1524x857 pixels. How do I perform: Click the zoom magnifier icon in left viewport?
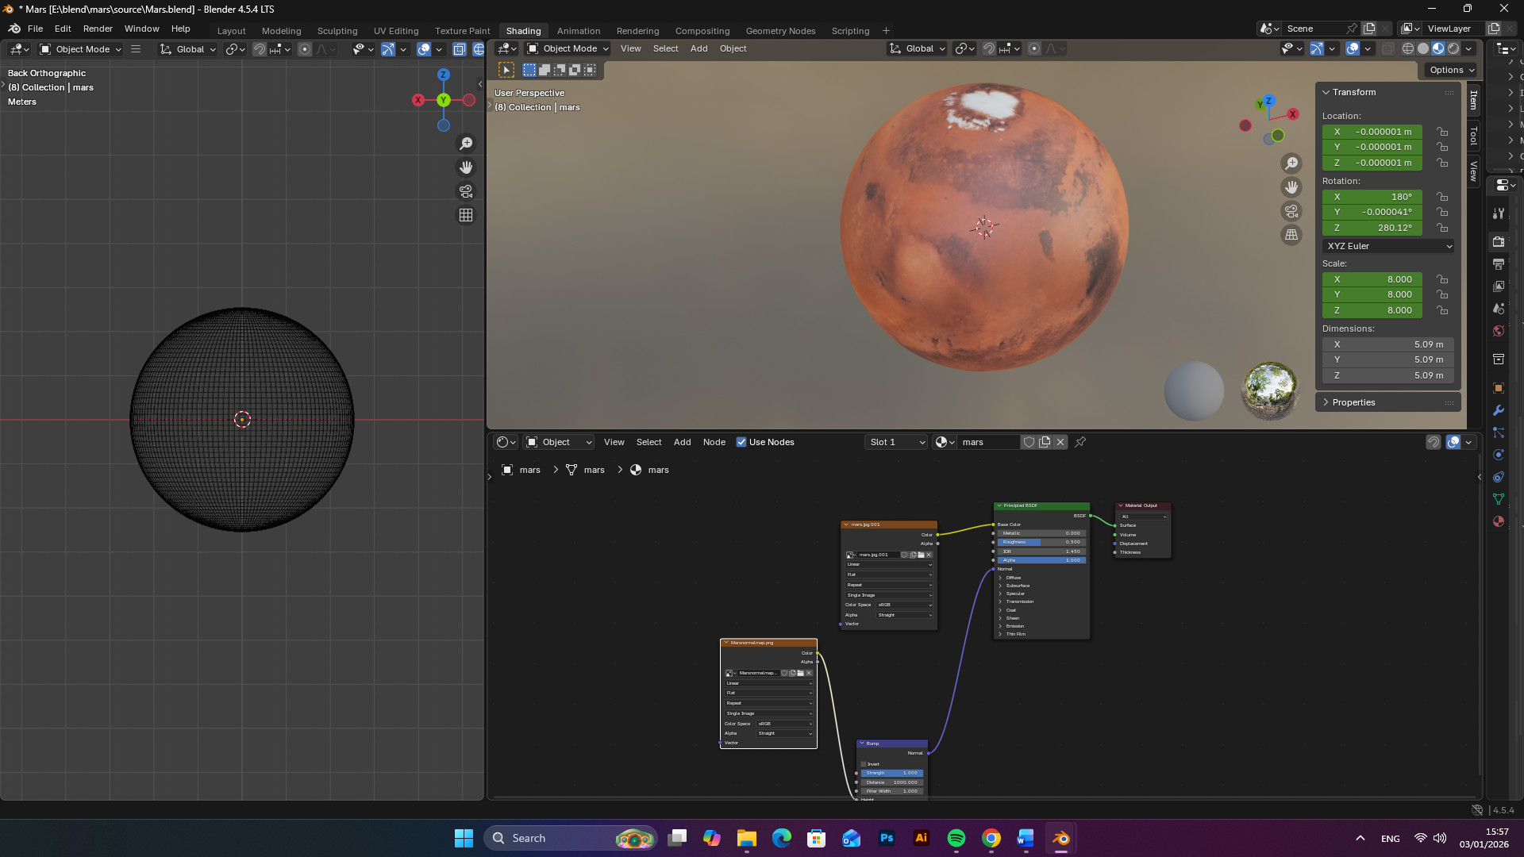(x=466, y=144)
